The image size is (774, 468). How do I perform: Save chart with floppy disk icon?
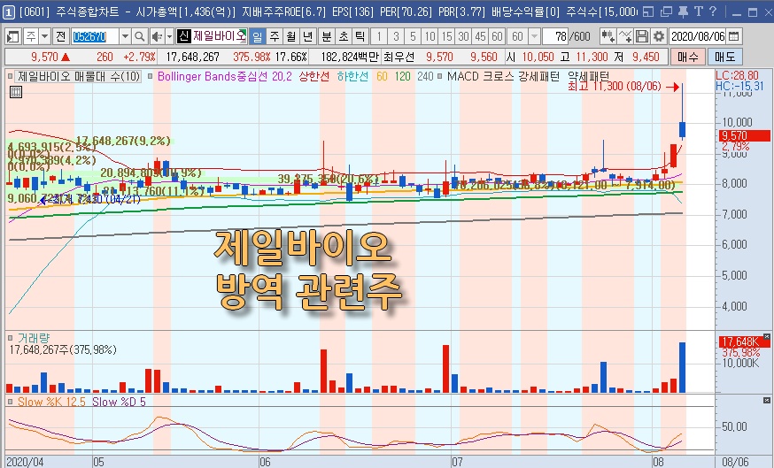click(641, 36)
